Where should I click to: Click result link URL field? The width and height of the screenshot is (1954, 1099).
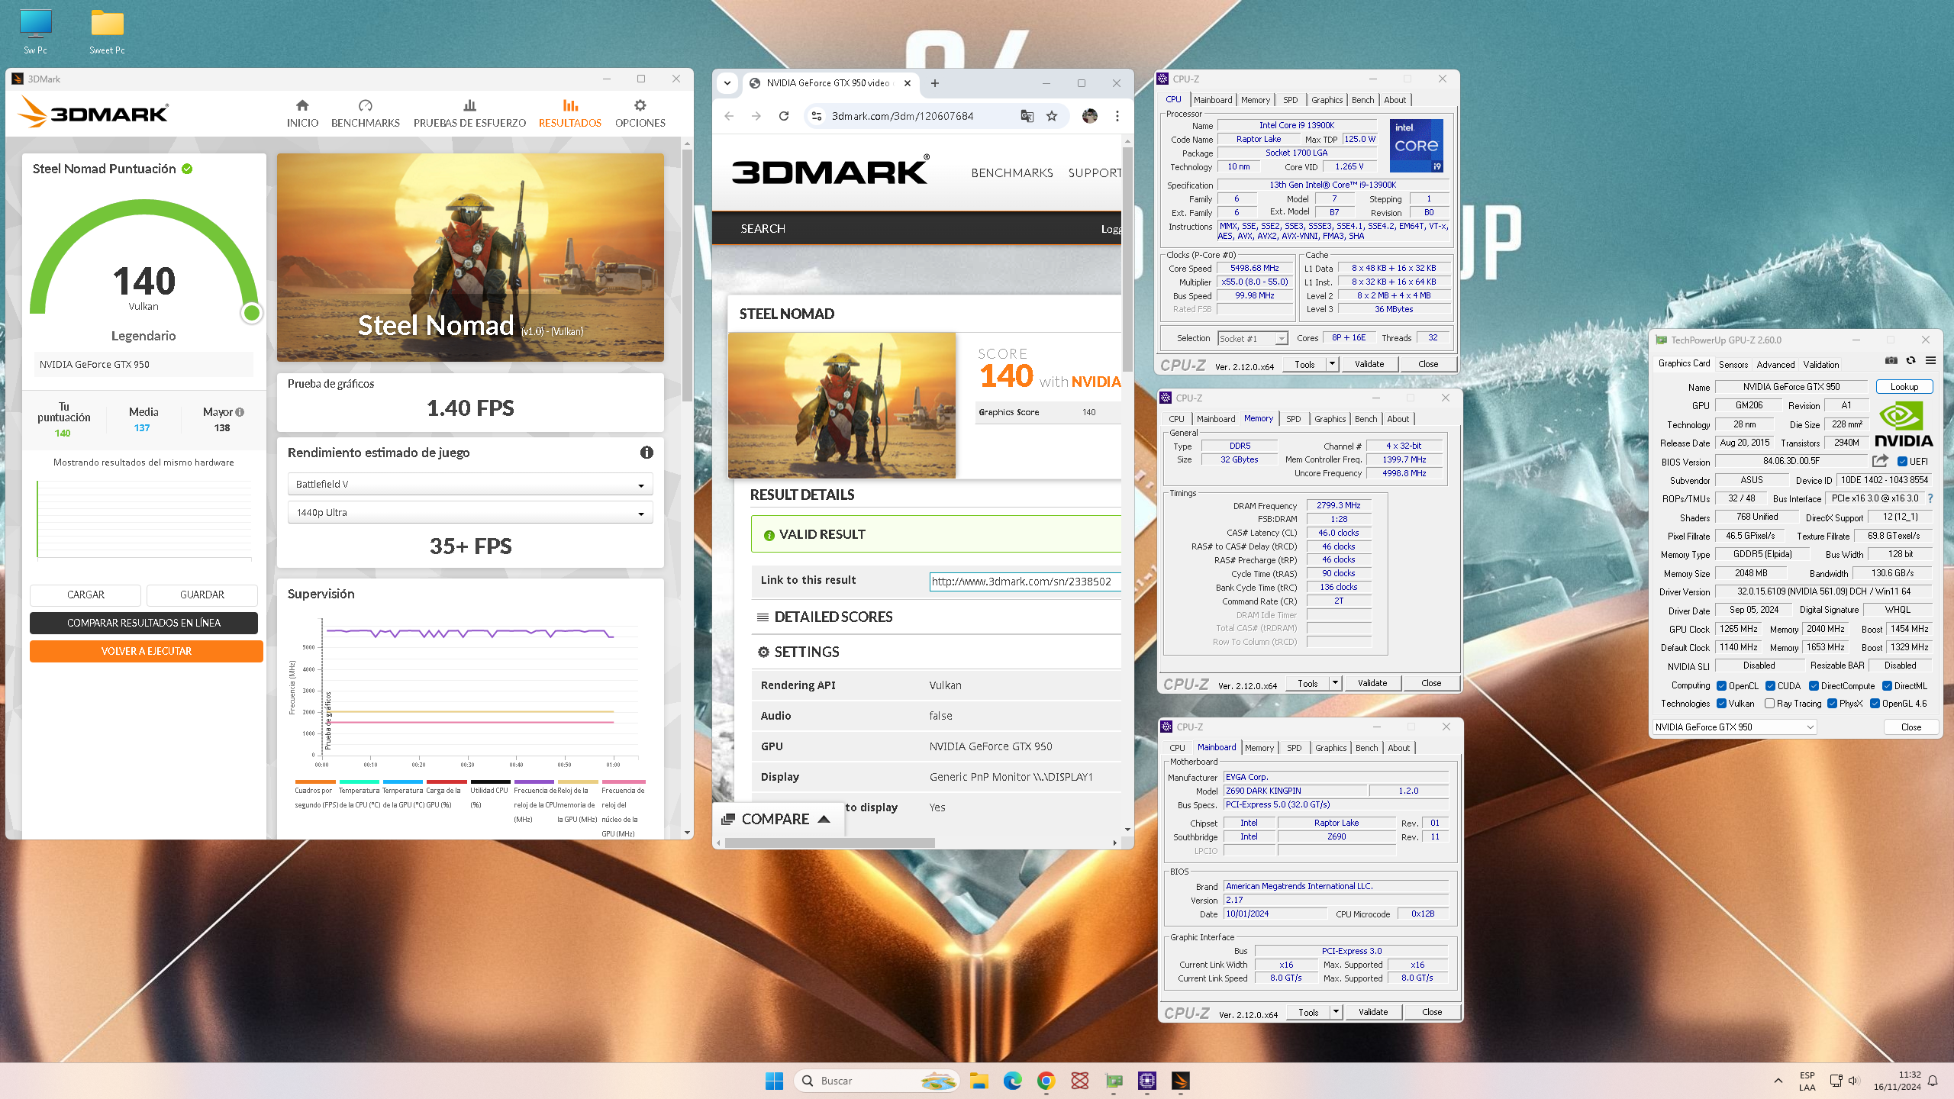[x=1025, y=582]
